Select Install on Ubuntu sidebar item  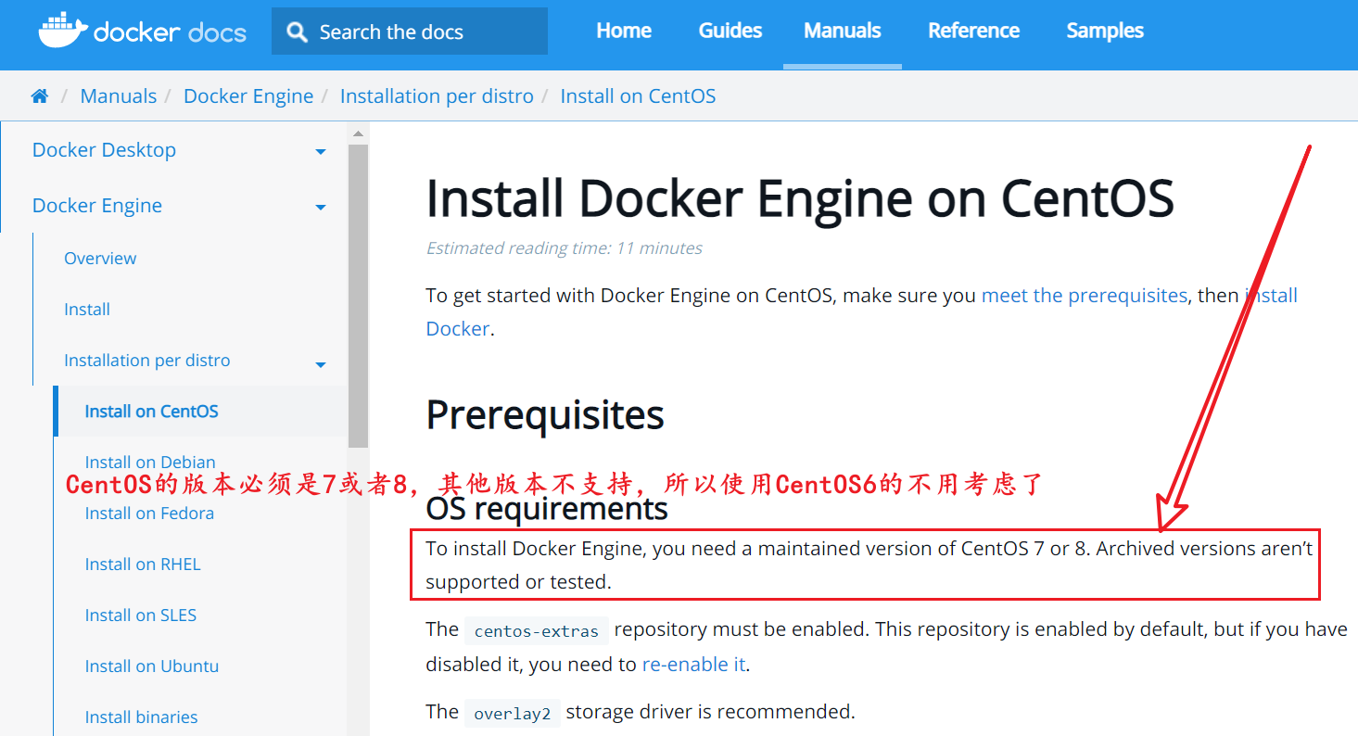click(152, 666)
